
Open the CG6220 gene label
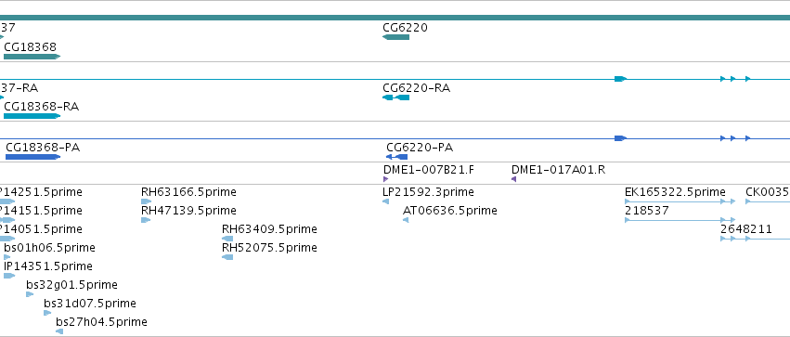pyautogui.click(x=405, y=28)
